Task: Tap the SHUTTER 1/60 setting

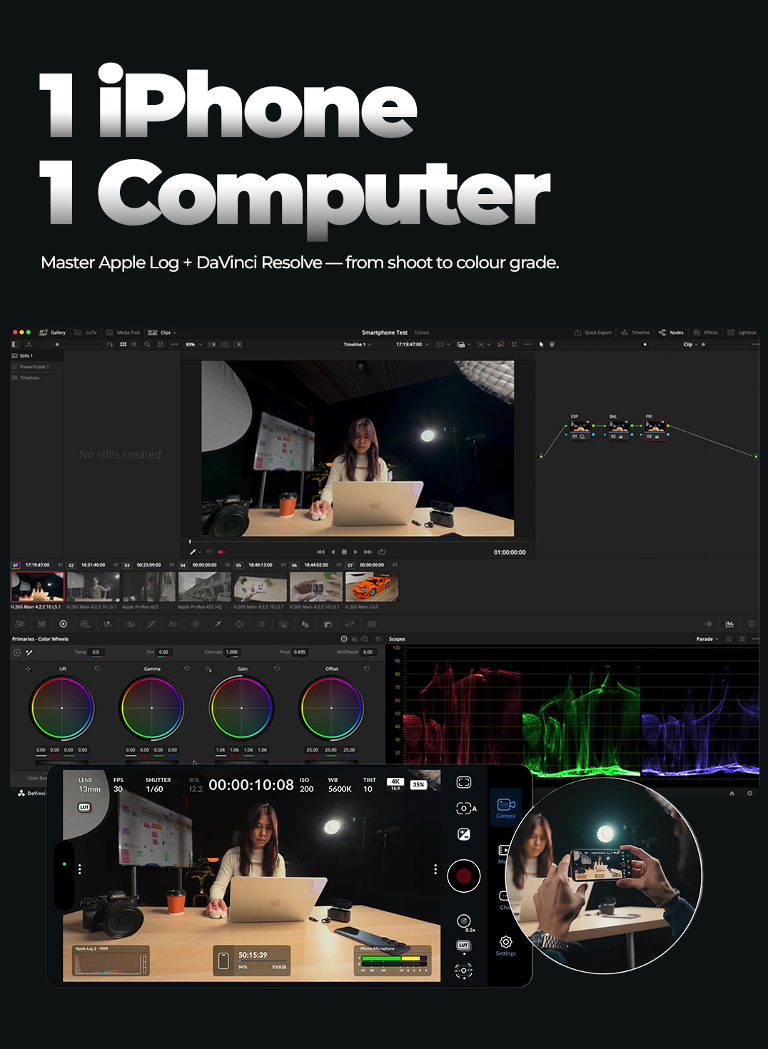Action: pyautogui.click(x=158, y=785)
